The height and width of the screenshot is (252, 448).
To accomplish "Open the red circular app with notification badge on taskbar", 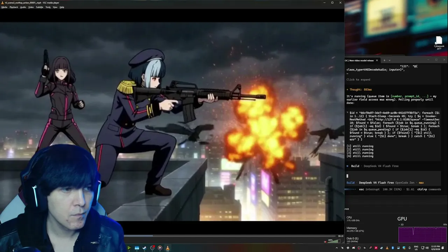I will point(152,248).
